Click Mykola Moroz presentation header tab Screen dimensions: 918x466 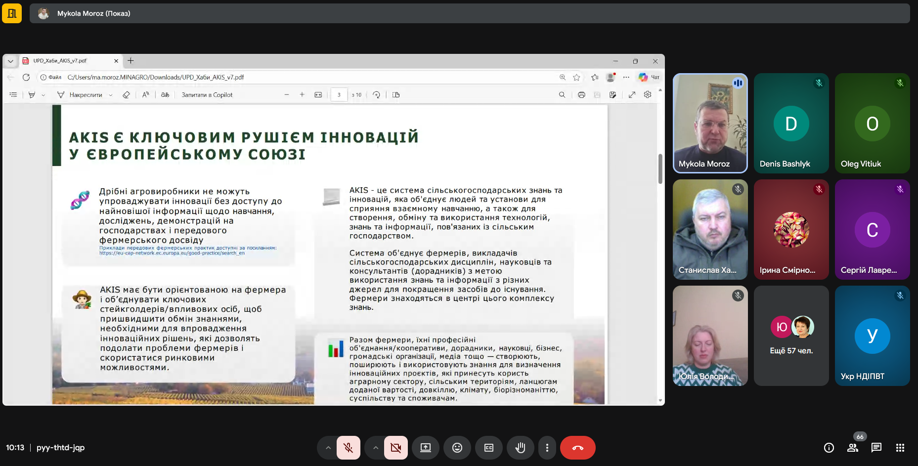click(x=93, y=13)
